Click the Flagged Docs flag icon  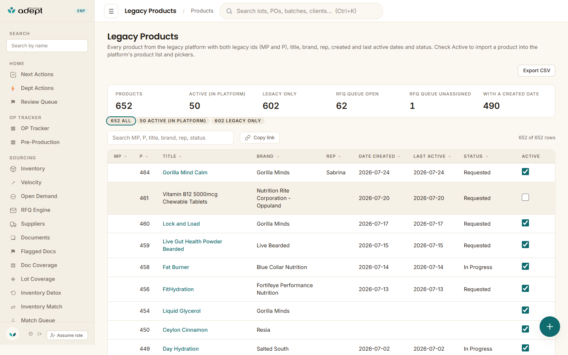point(13,252)
